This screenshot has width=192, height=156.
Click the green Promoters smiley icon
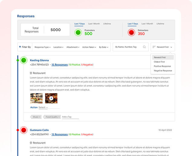(78, 32)
